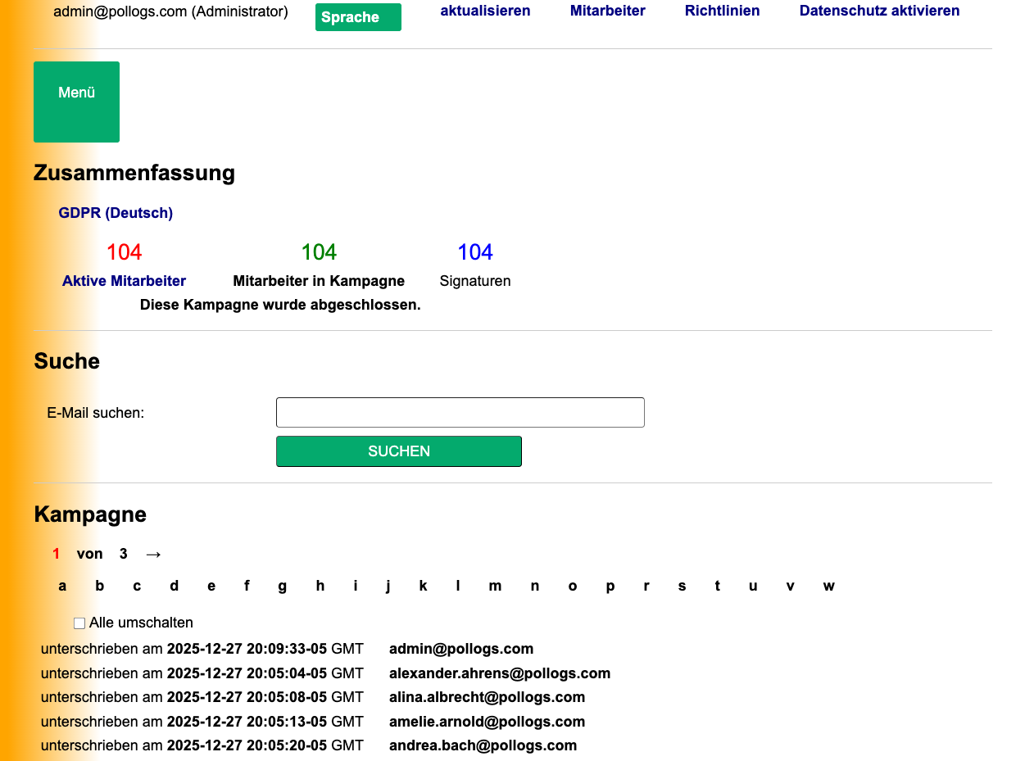Open the GDPR (Deutsch) link
1025x761 pixels.
click(x=115, y=213)
